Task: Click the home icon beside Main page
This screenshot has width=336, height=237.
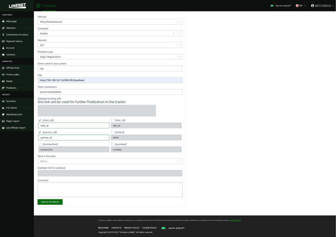Action: [3, 21]
